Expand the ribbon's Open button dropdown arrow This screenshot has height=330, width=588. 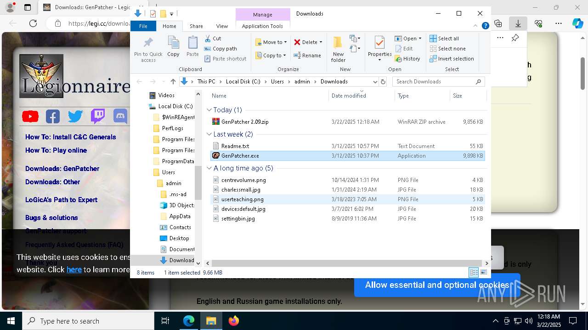[x=420, y=38]
